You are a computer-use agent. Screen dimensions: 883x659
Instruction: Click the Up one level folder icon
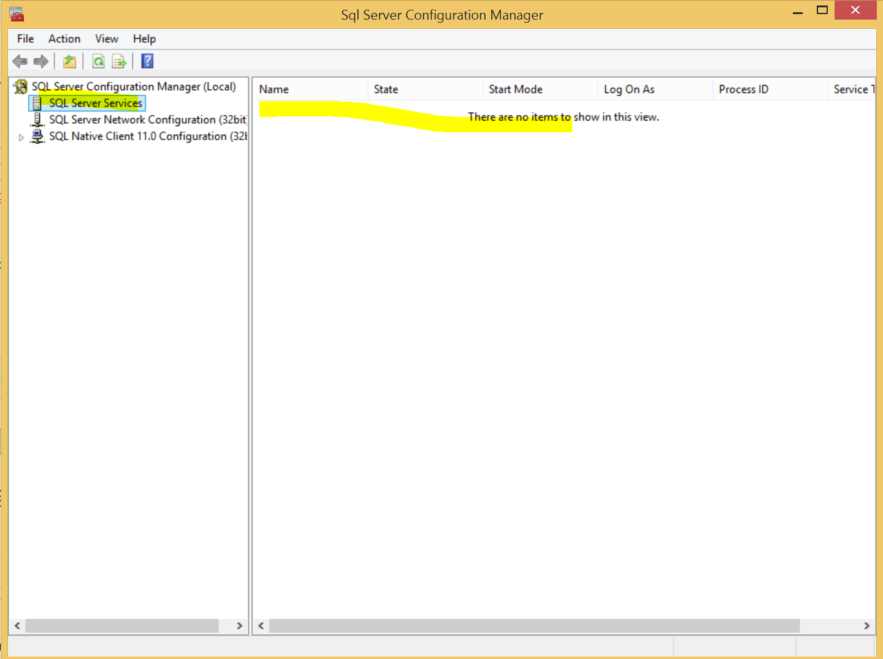[x=70, y=61]
